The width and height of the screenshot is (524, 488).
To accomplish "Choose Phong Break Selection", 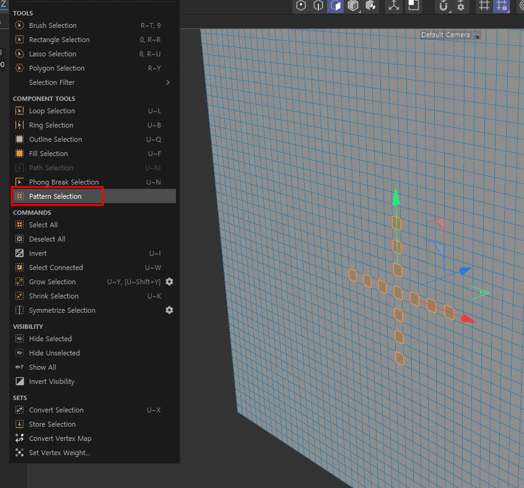I will [95, 182].
